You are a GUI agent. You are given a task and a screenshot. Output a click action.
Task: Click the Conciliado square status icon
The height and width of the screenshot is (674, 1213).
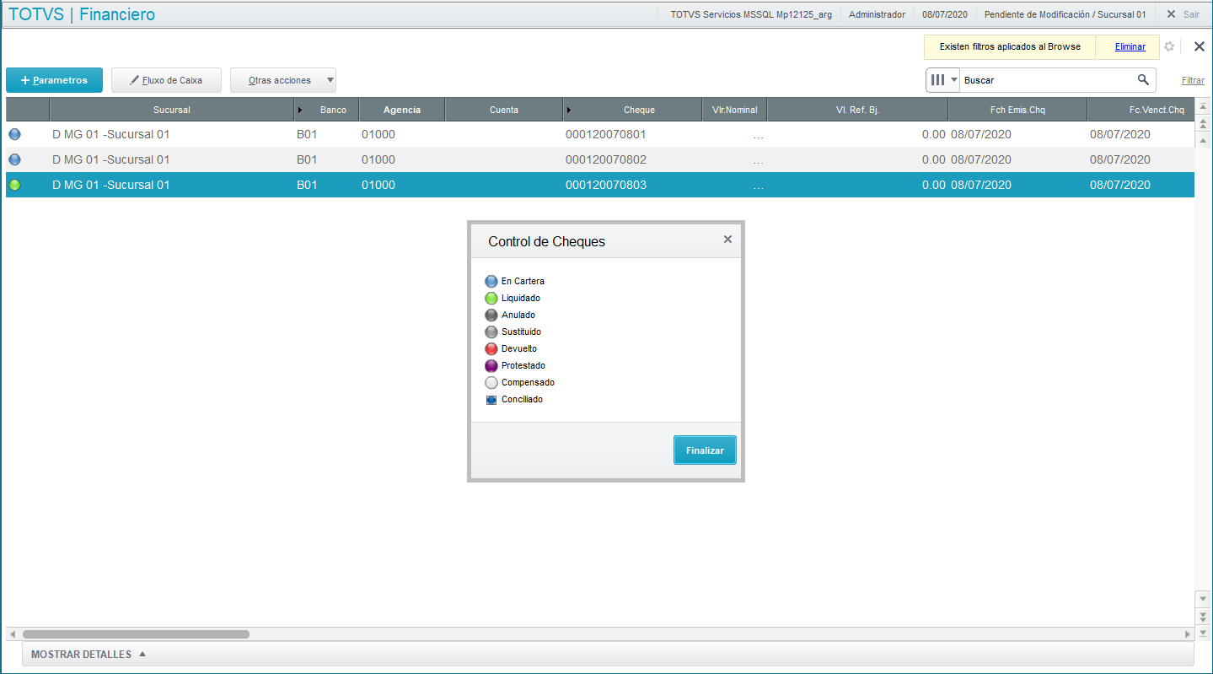(x=491, y=400)
